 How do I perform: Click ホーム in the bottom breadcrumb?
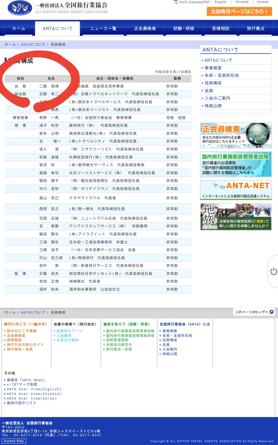pyautogui.click(x=10, y=312)
